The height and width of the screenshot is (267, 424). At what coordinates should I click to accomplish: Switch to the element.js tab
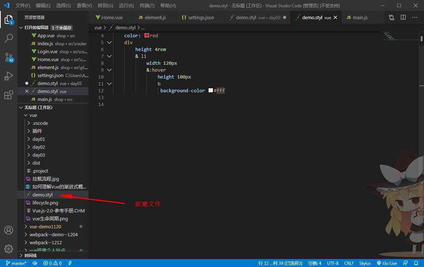(x=154, y=17)
